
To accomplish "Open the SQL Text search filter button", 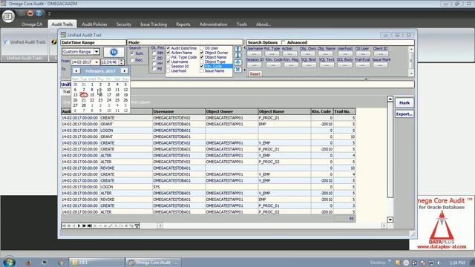I will click(x=327, y=65).
